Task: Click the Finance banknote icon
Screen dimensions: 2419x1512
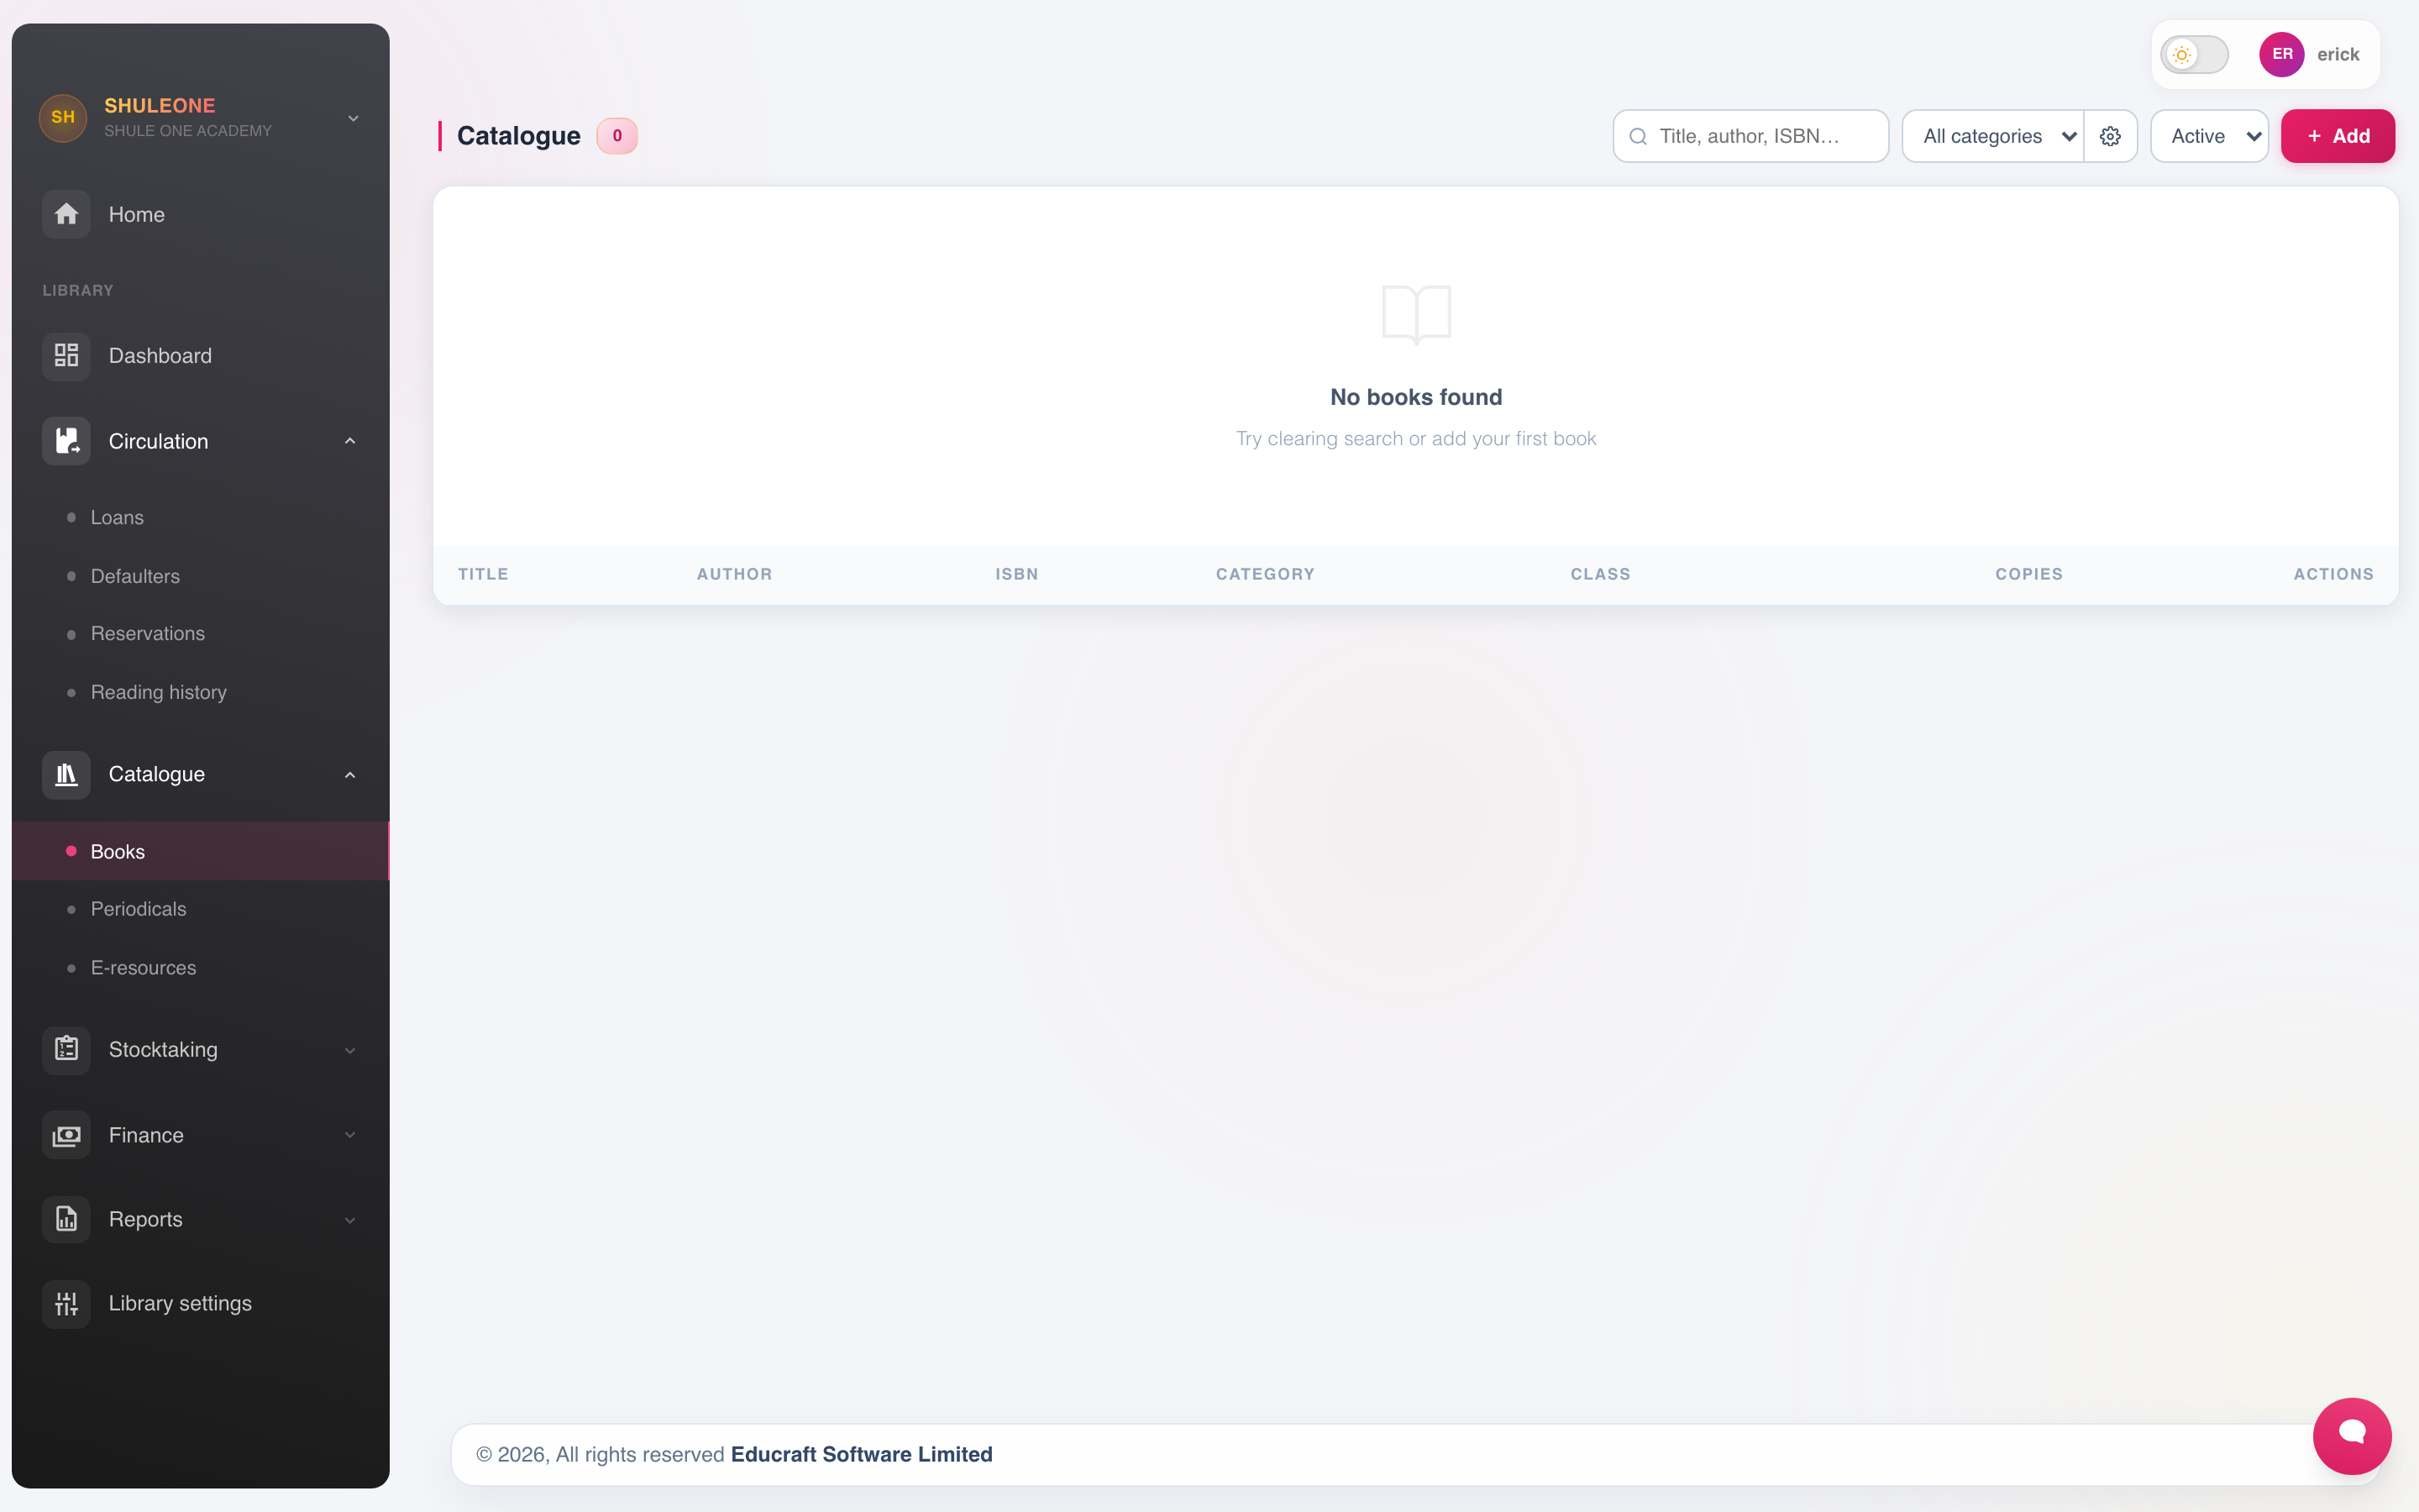Action: [x=66, y=1135]
